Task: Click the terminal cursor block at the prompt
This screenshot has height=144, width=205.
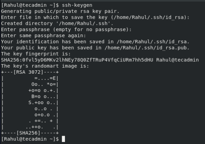Action: [63, 139]
